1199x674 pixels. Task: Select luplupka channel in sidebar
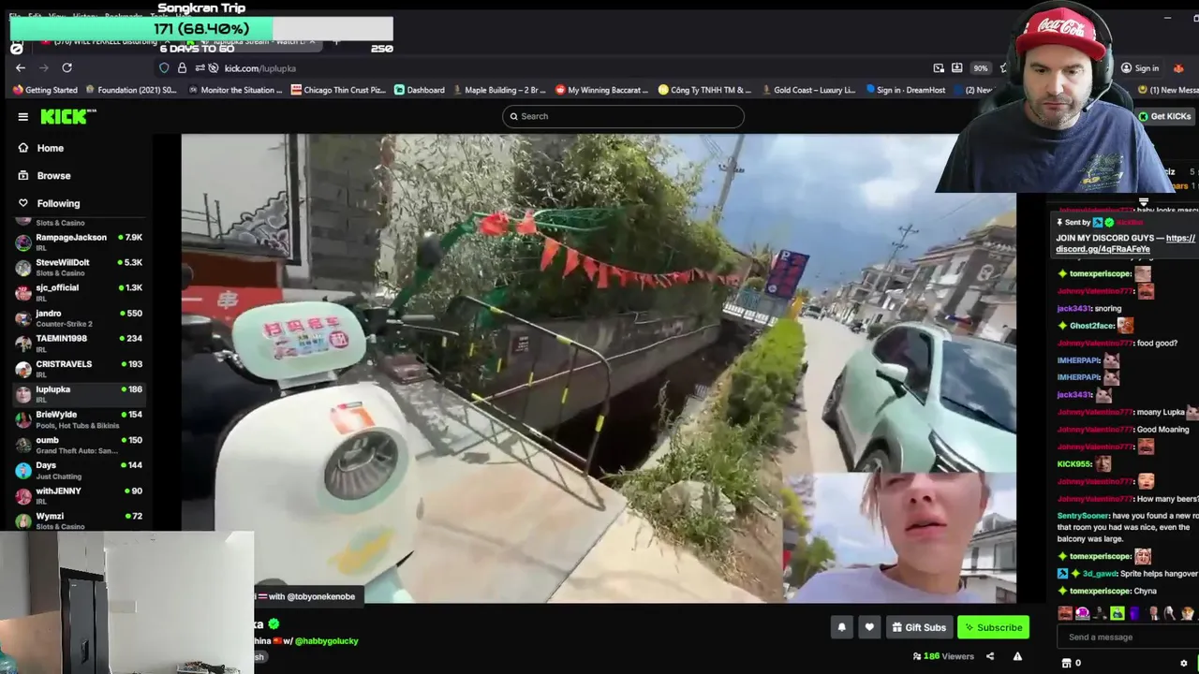point(79,394)
